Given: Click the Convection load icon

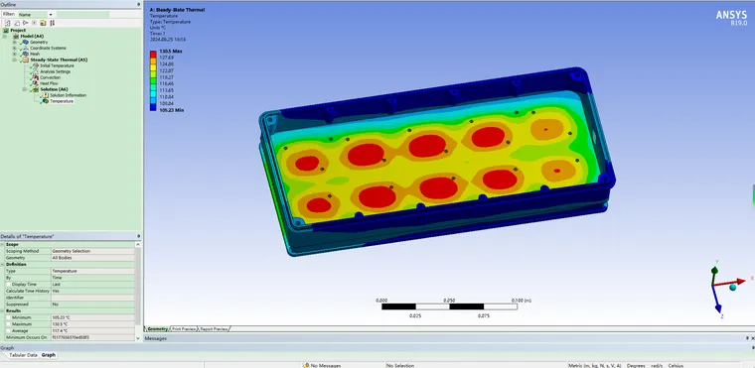Looking at the screenshot, I should [x=35, y=77].
